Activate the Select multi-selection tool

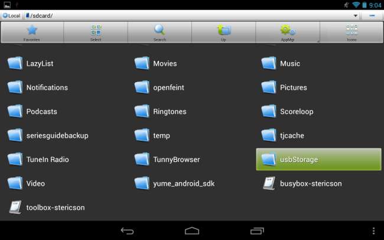[x=96, y=33]
